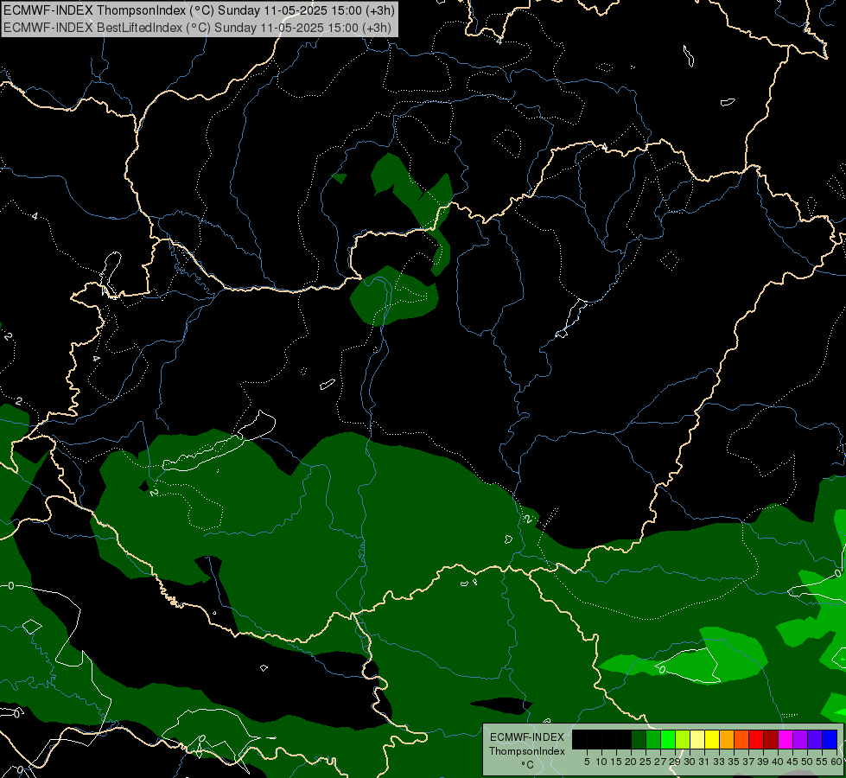Image resolution: width=846 pixels, height=778 pixels.
Task: Select the yellow 31–33 legend swatch
Action: pyautogui.click(x=712, y=739)
